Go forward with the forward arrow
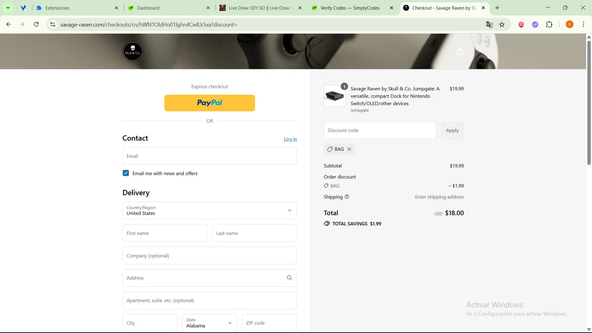592x333 pixels. (22, 24)
